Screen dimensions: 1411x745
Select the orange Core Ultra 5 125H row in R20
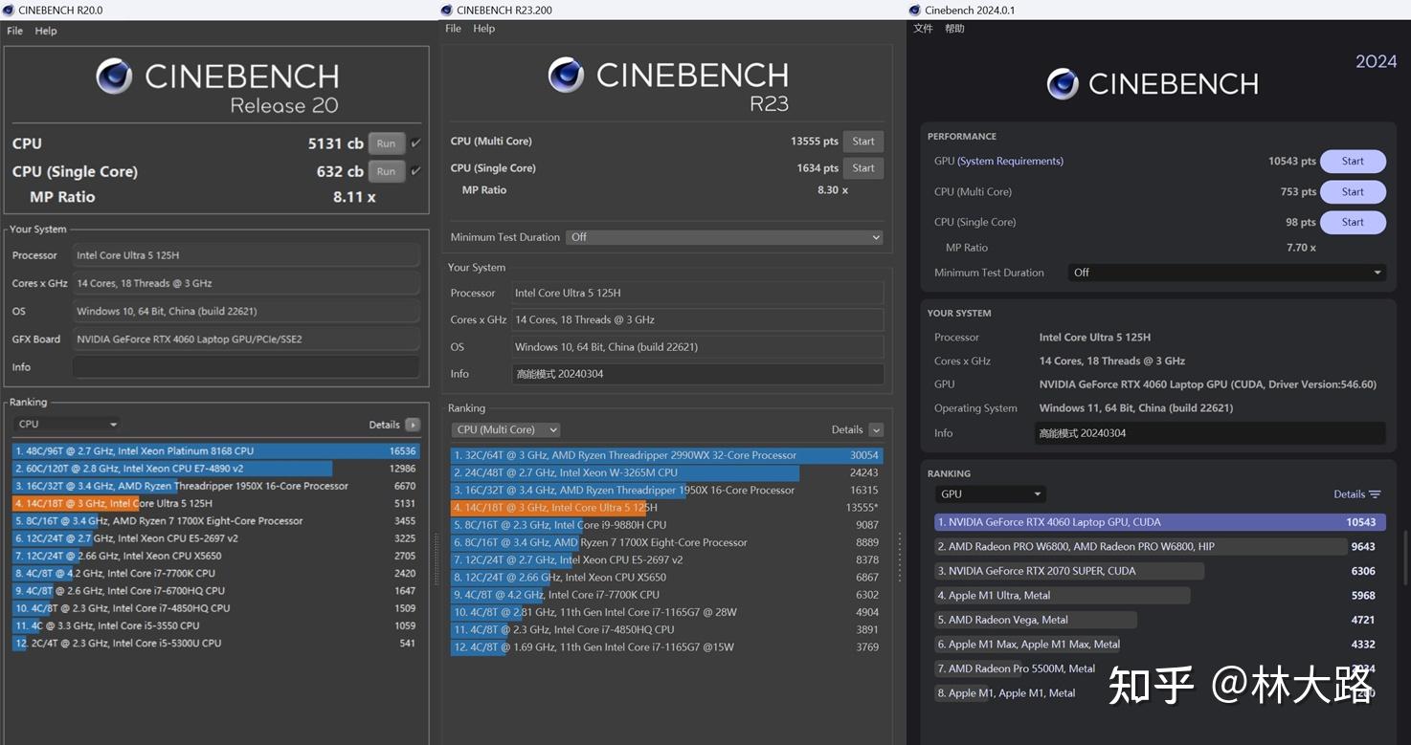[215, 504]
